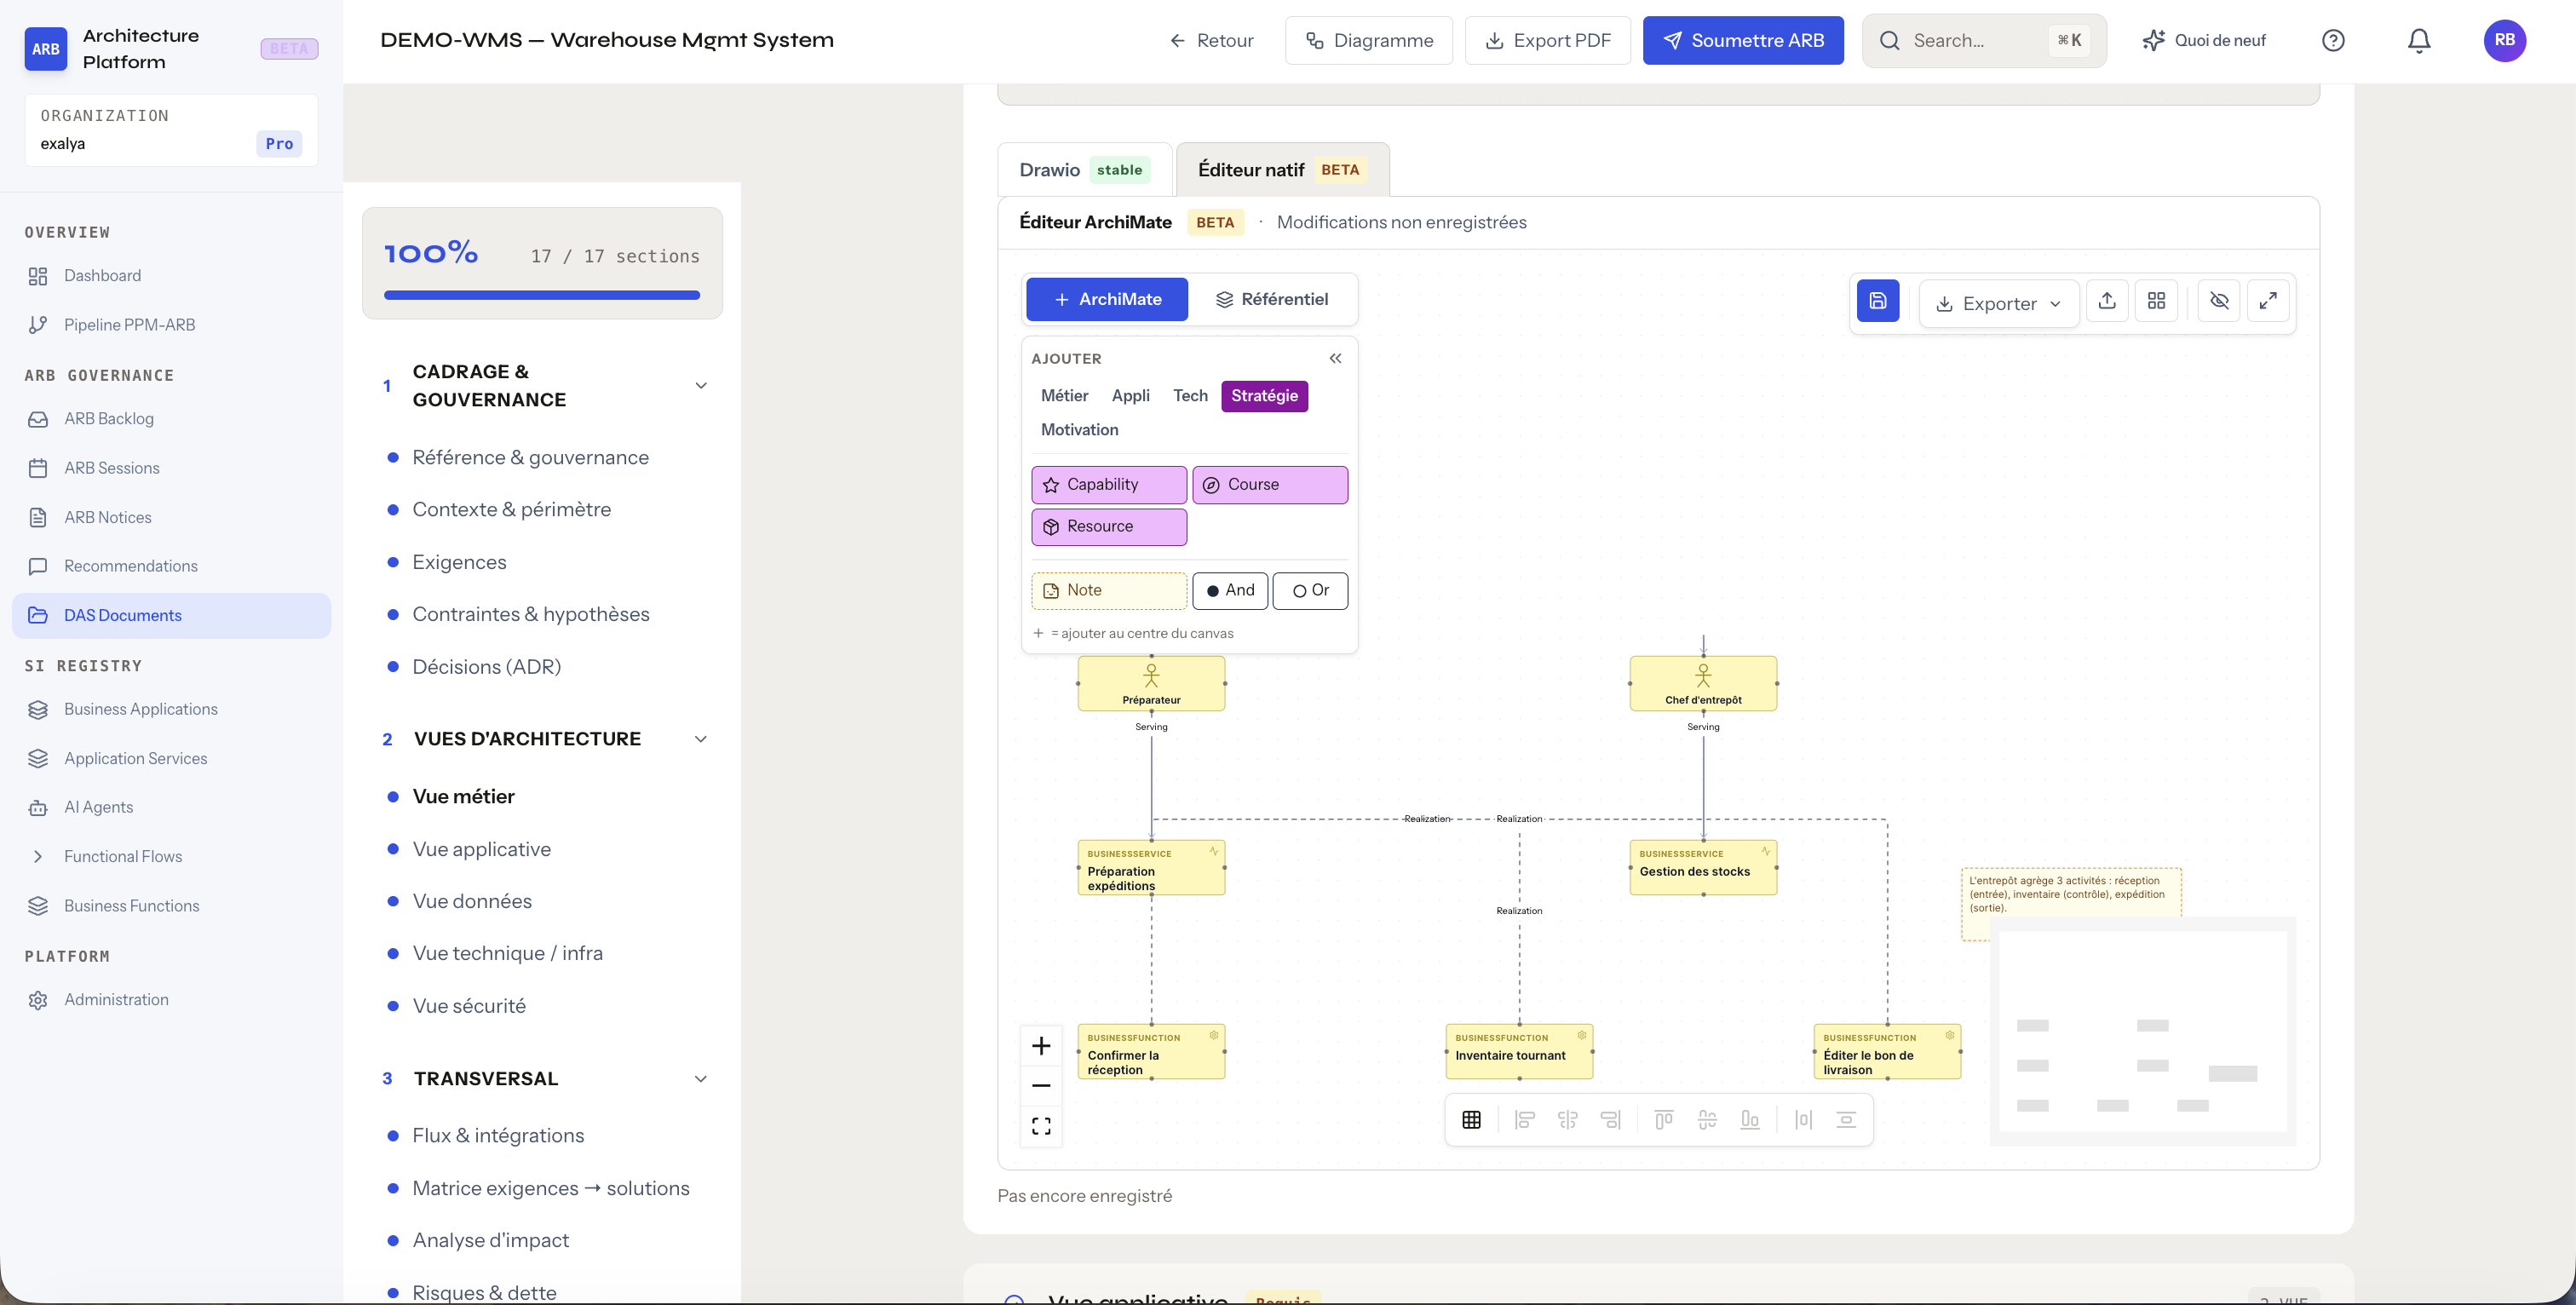The image size is (2576, 1305).
Task: Click the upload/import icon next to Exporter
Action: point(2107,301)
